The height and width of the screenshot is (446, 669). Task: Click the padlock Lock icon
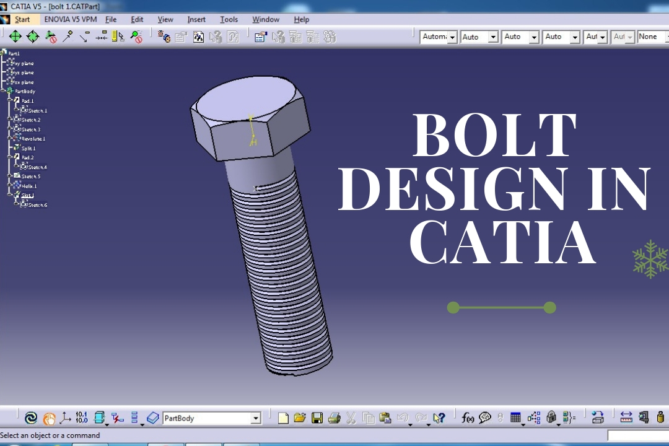coord(551,418)
